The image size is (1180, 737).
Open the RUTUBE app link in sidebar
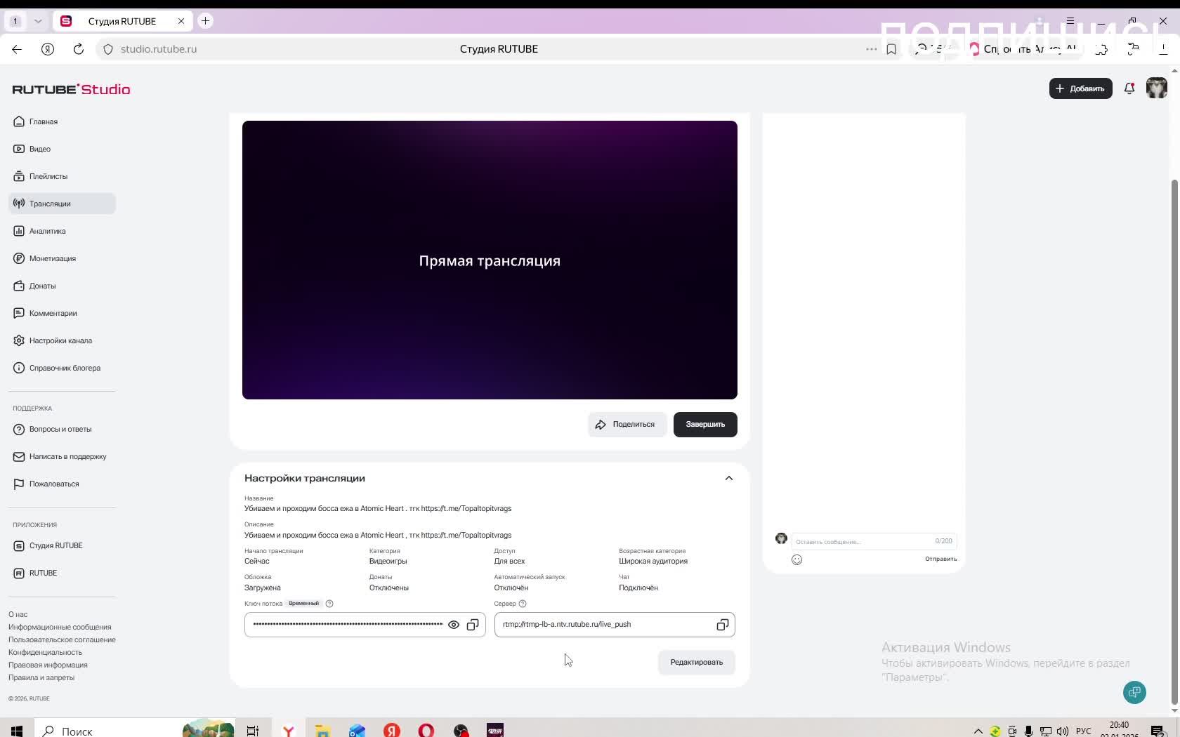62,573
